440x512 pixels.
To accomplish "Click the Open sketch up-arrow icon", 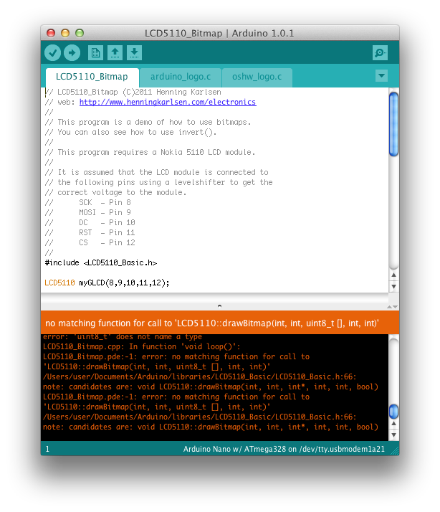I will (115, 52).
